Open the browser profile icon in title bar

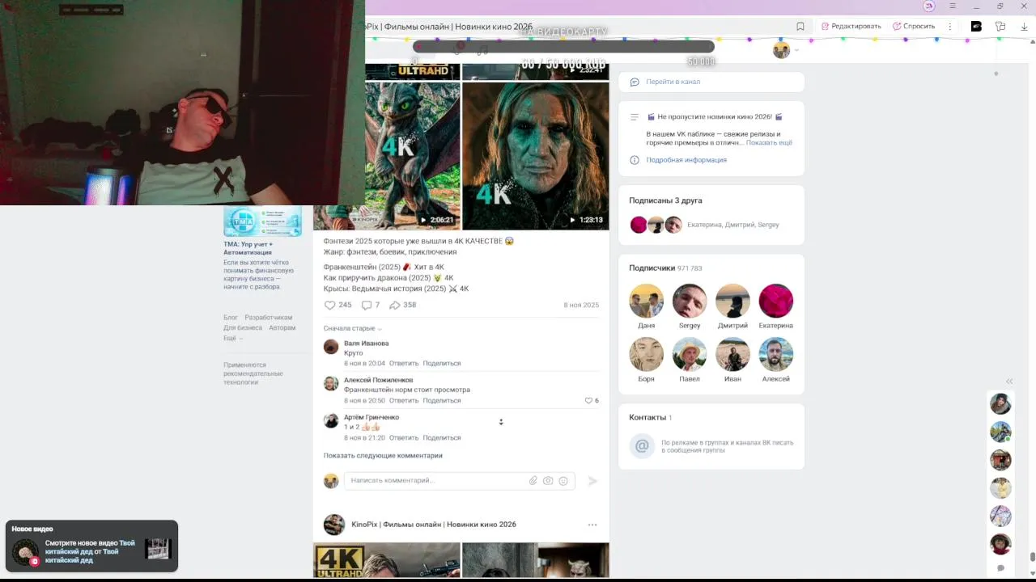[929, 6]
